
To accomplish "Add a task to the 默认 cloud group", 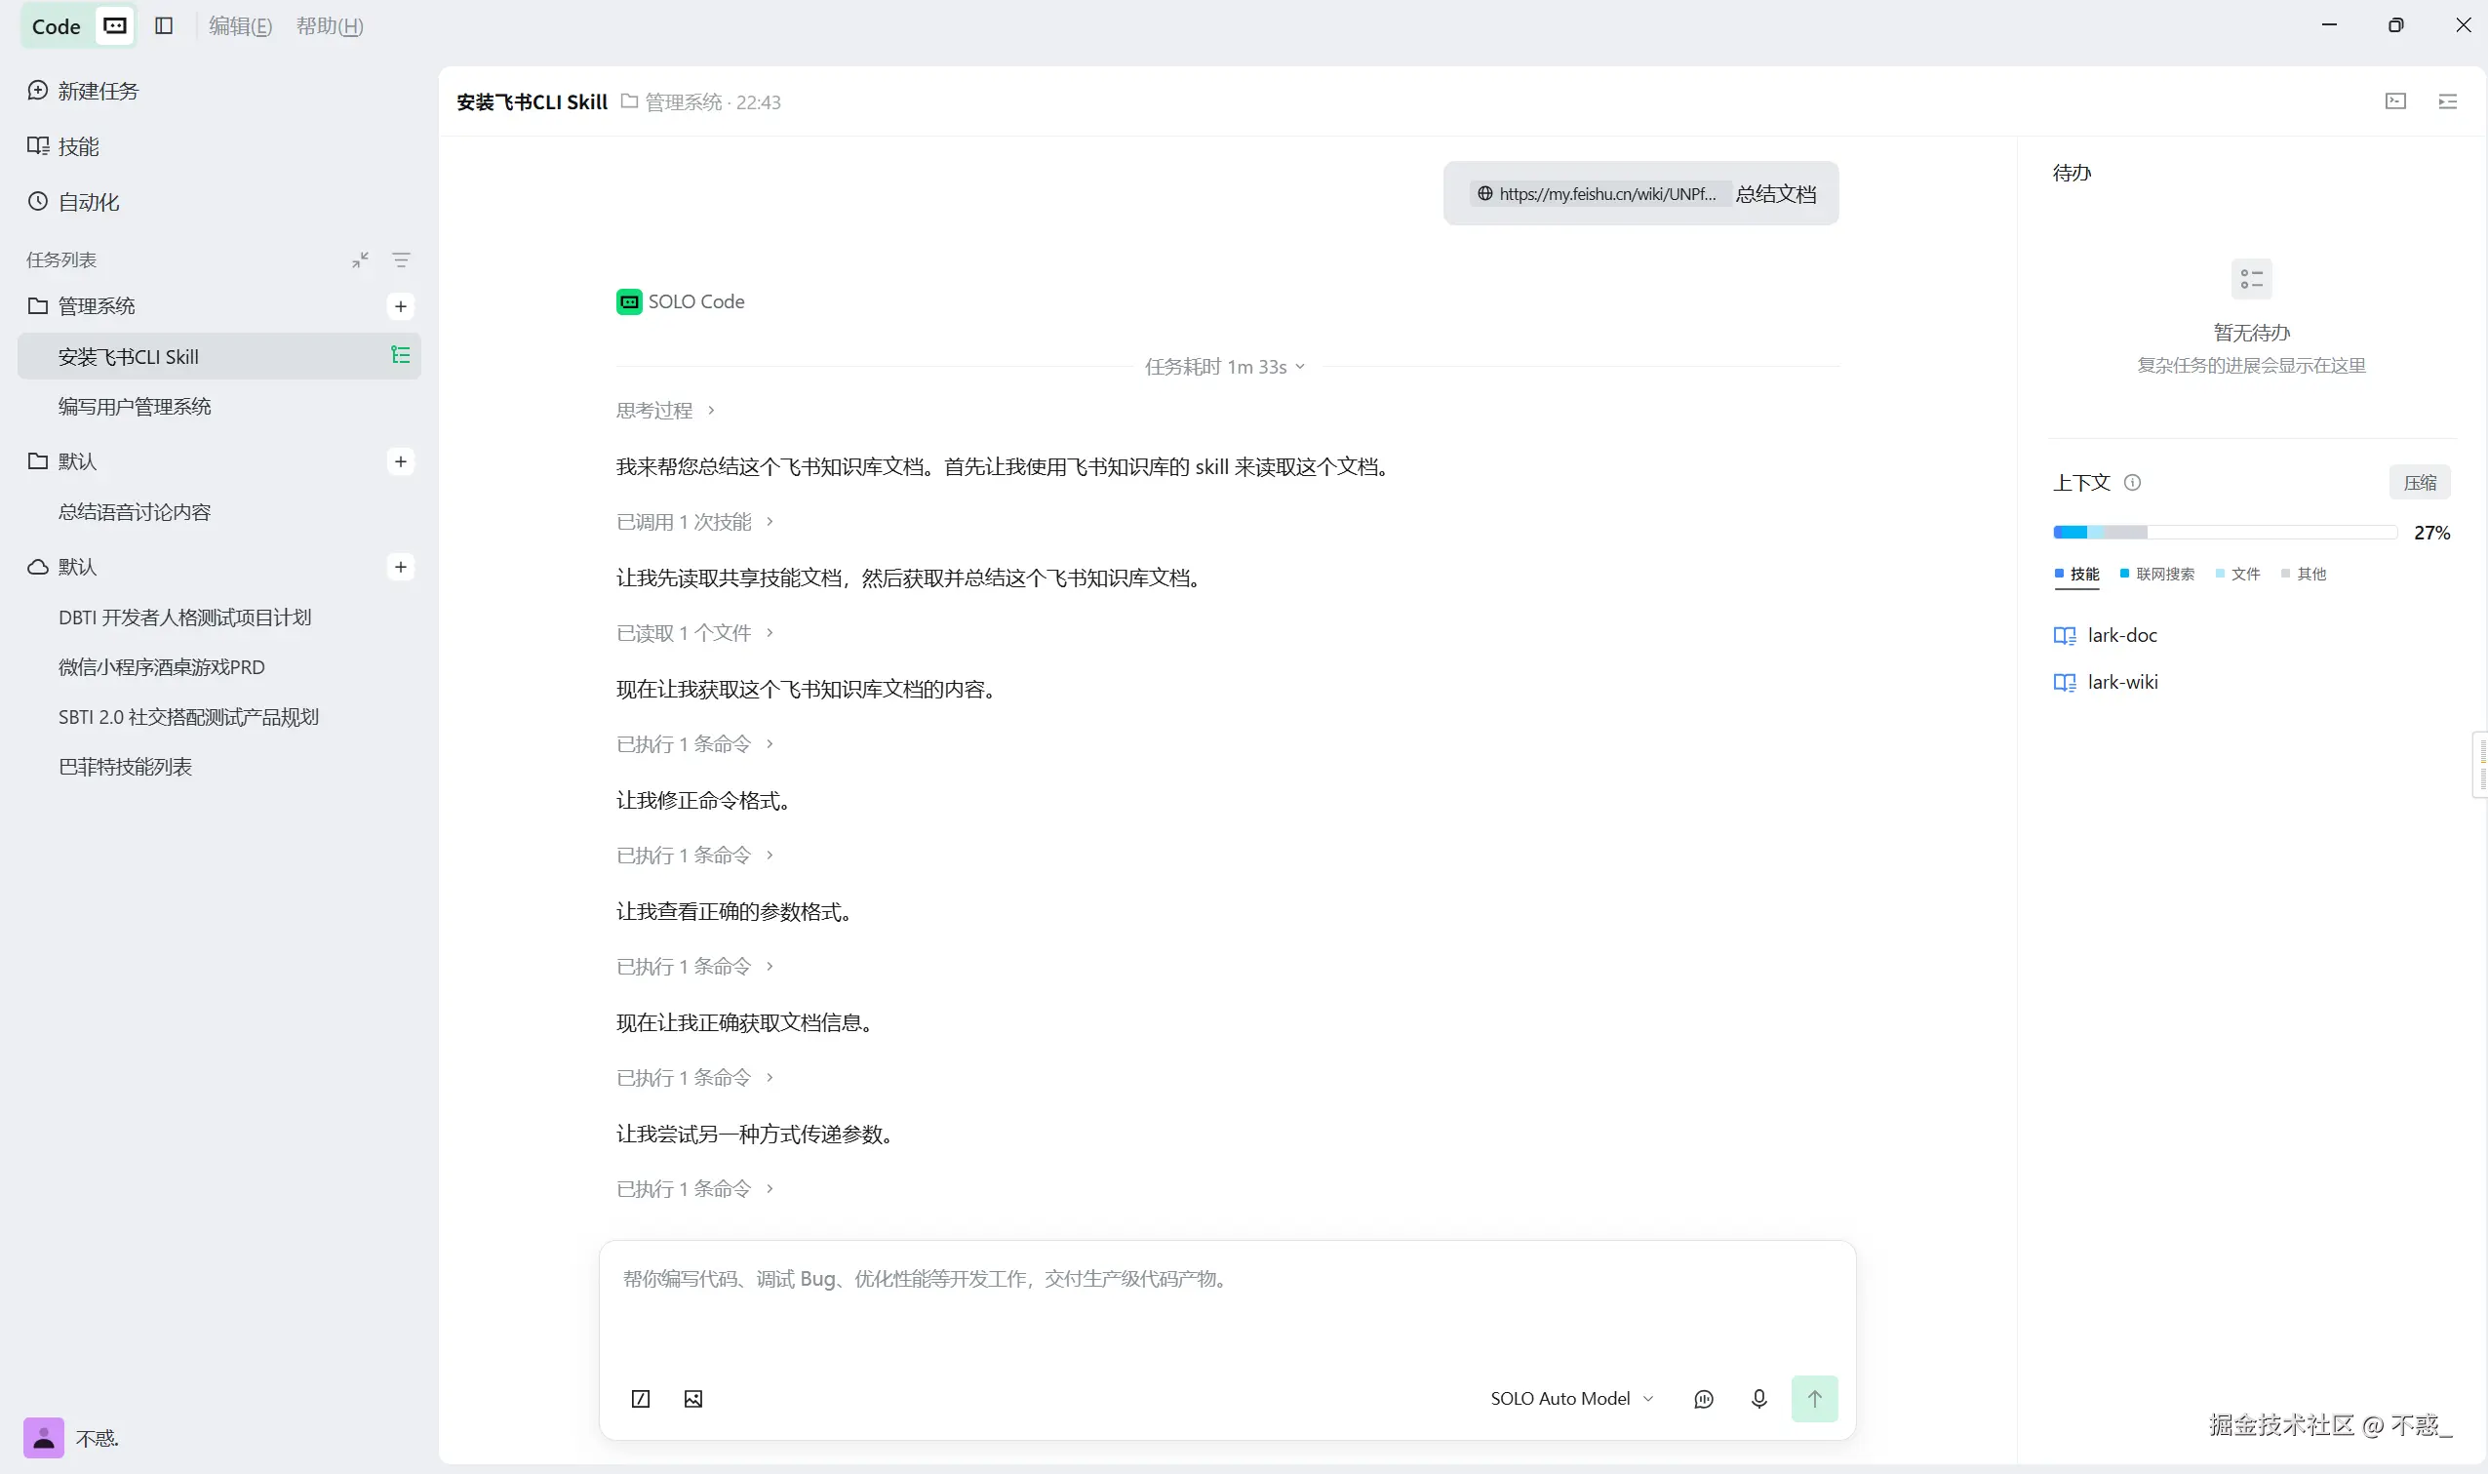I will 401,567.
